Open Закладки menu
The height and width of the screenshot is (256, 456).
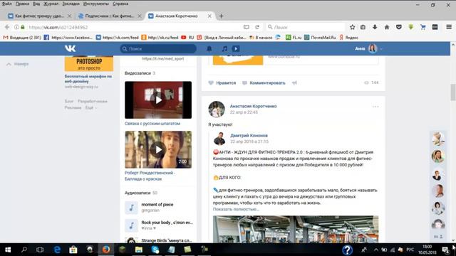click(71, 4)
